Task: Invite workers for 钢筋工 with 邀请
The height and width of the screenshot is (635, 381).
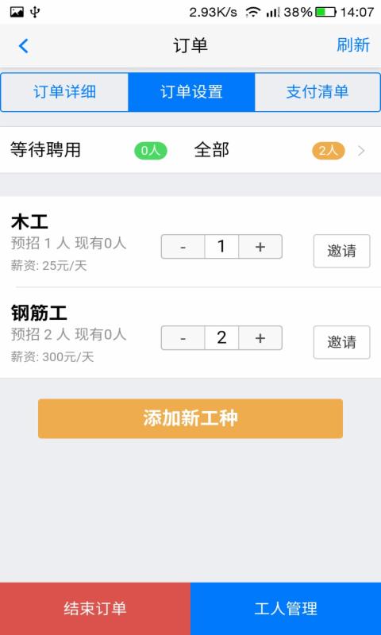Action: [342, 342]
